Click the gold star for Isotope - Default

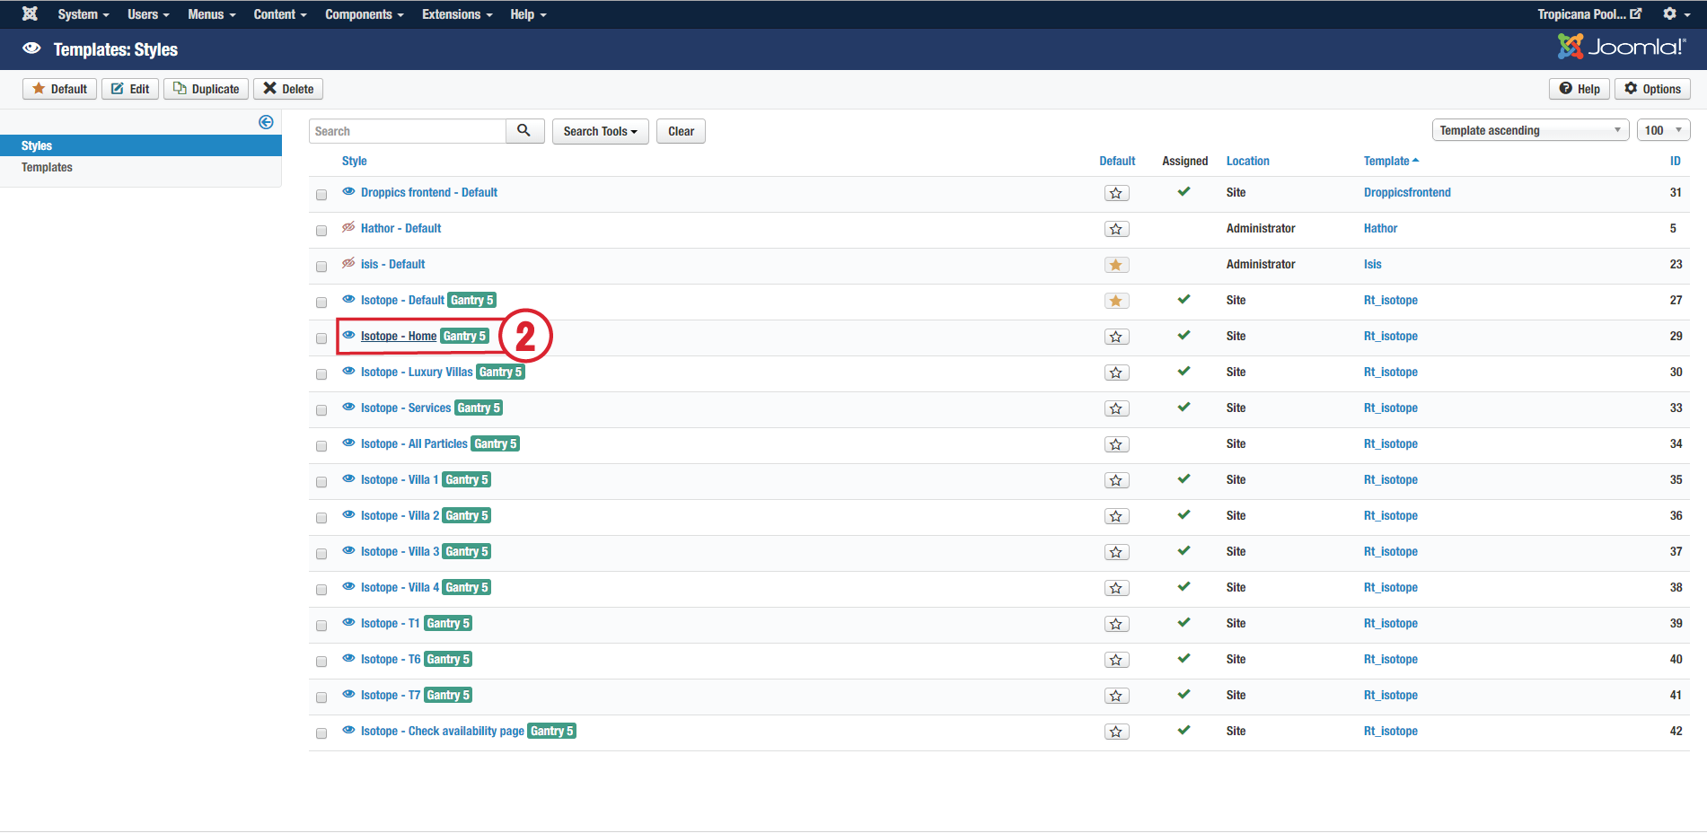[x=1116, y=301]
